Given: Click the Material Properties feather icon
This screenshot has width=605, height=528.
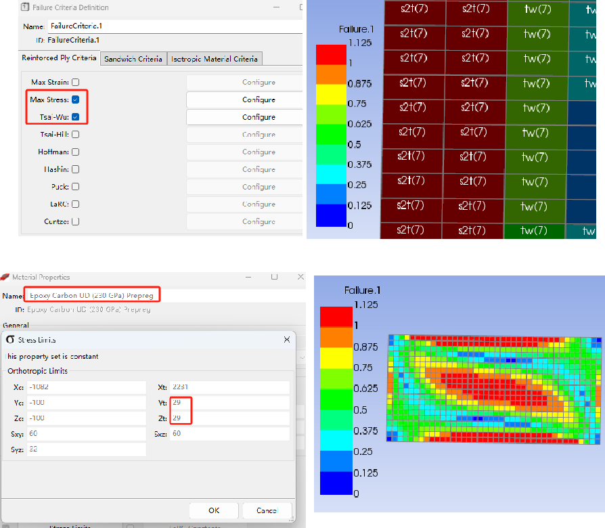Looking at the screenshot, I should tap(5, 277).
